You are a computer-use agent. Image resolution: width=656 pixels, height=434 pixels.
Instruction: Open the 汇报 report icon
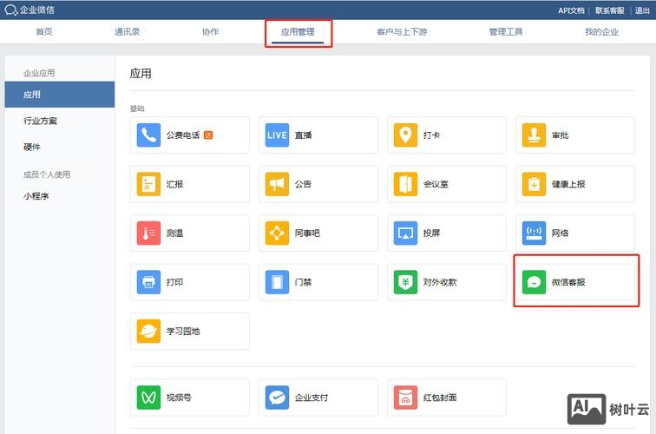(x=148, y=184)
